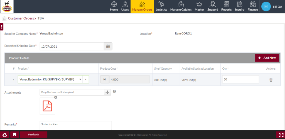Click the Customer Orders breadcrumb icon
The width and height of the screenshot is (285, 139).
coord(4,18)
